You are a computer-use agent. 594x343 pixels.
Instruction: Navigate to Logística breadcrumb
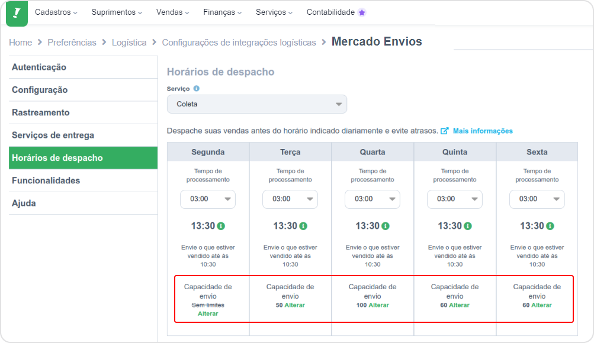(129, 43)
